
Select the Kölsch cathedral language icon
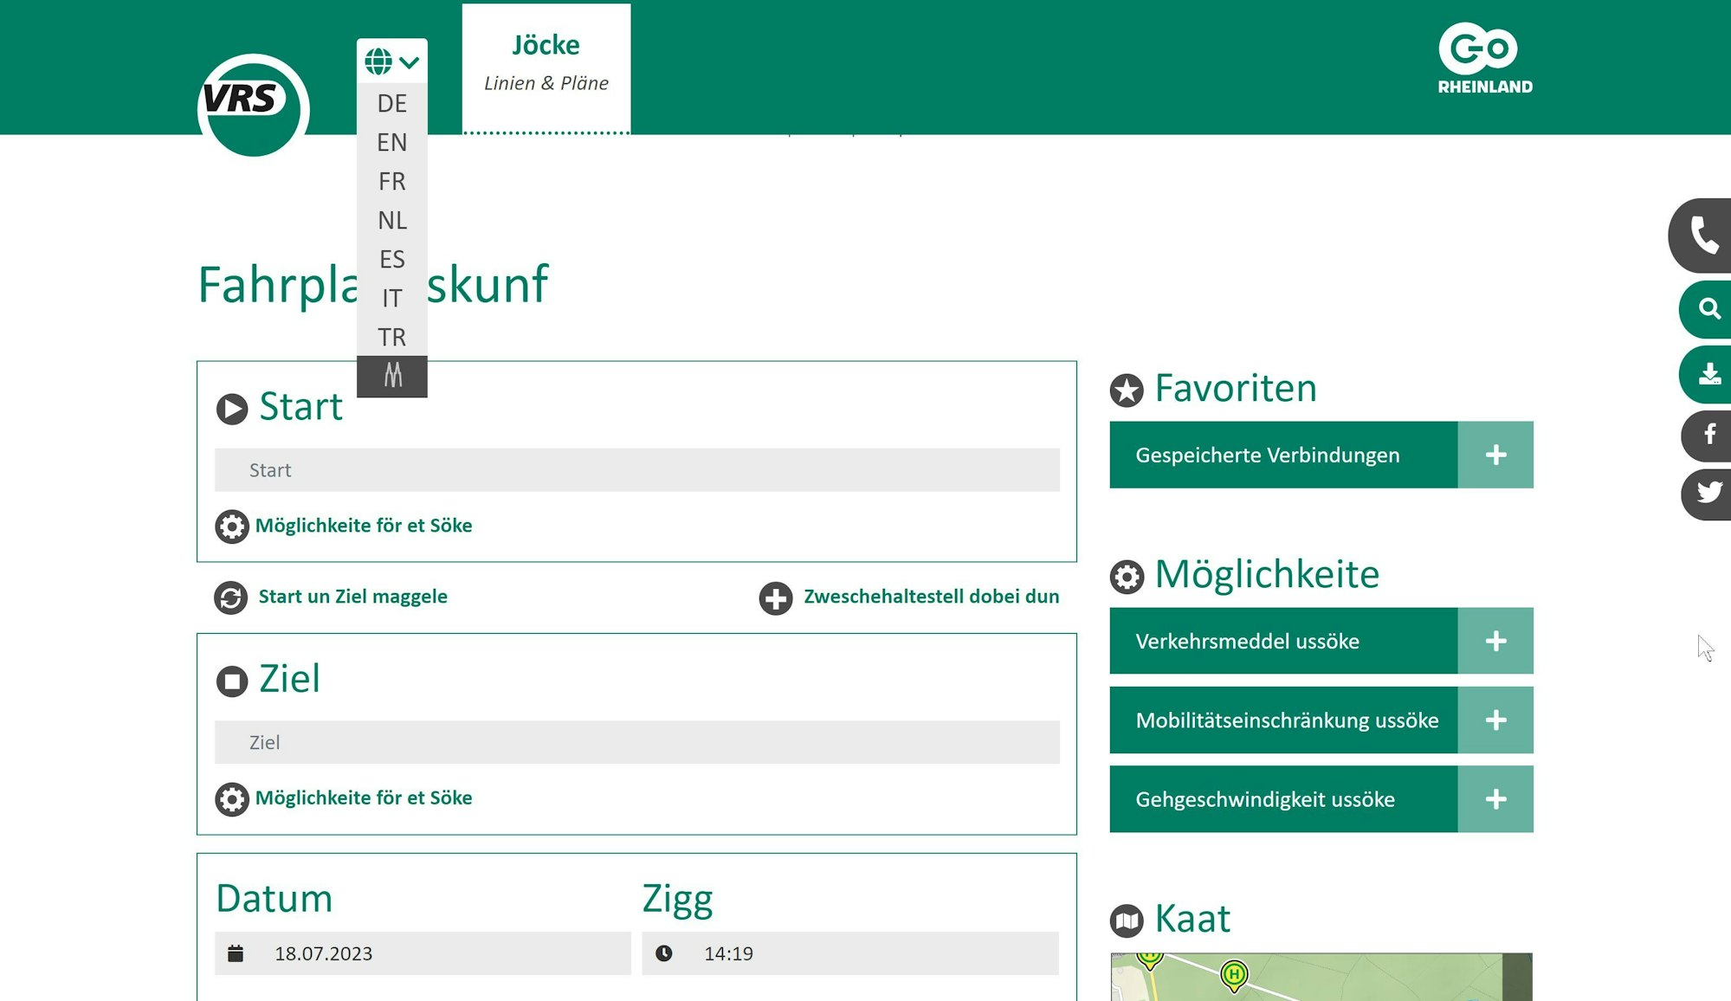(x=392, y=376)
